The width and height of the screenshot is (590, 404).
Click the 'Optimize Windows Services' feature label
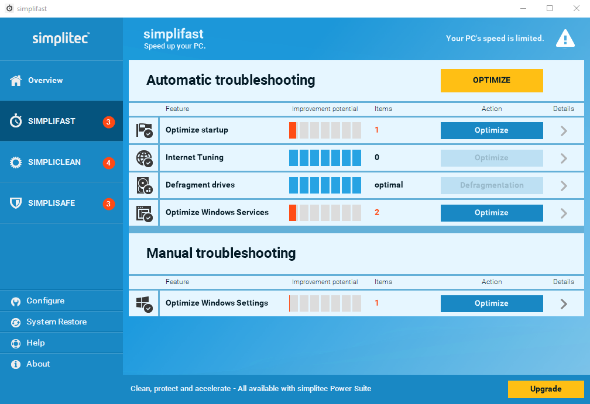(x=217, y=212)
